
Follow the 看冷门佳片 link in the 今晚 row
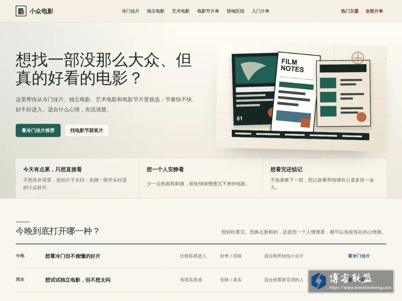(359, 256)
